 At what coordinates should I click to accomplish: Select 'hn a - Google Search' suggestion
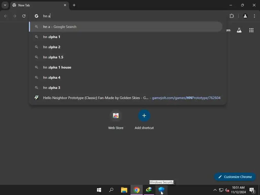(126, 27)
